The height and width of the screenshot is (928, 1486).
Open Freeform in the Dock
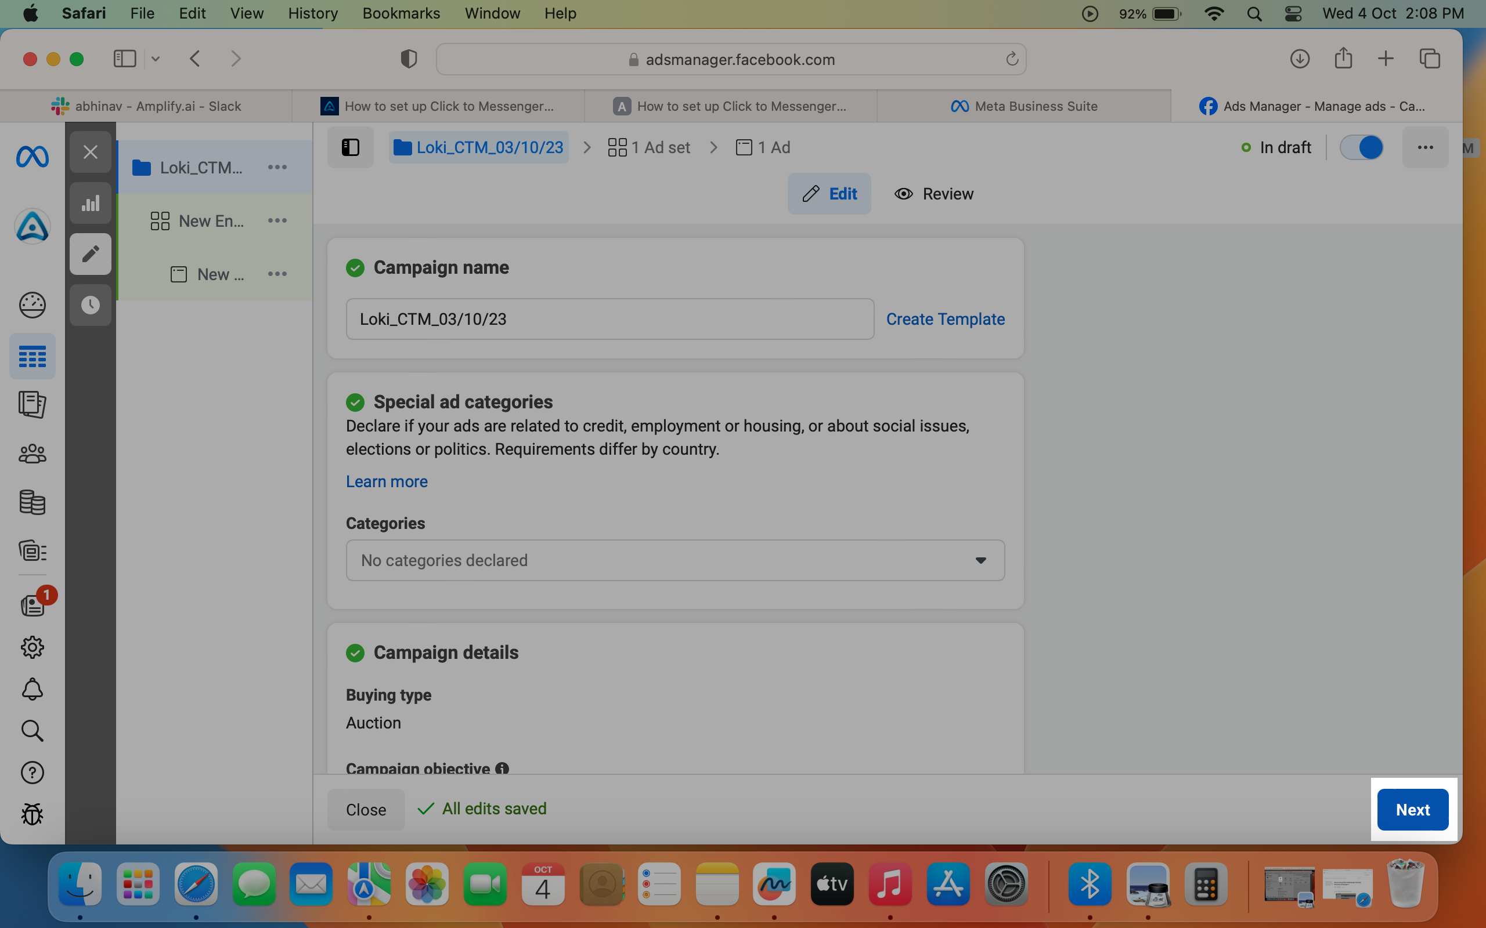tap(774, 884)
